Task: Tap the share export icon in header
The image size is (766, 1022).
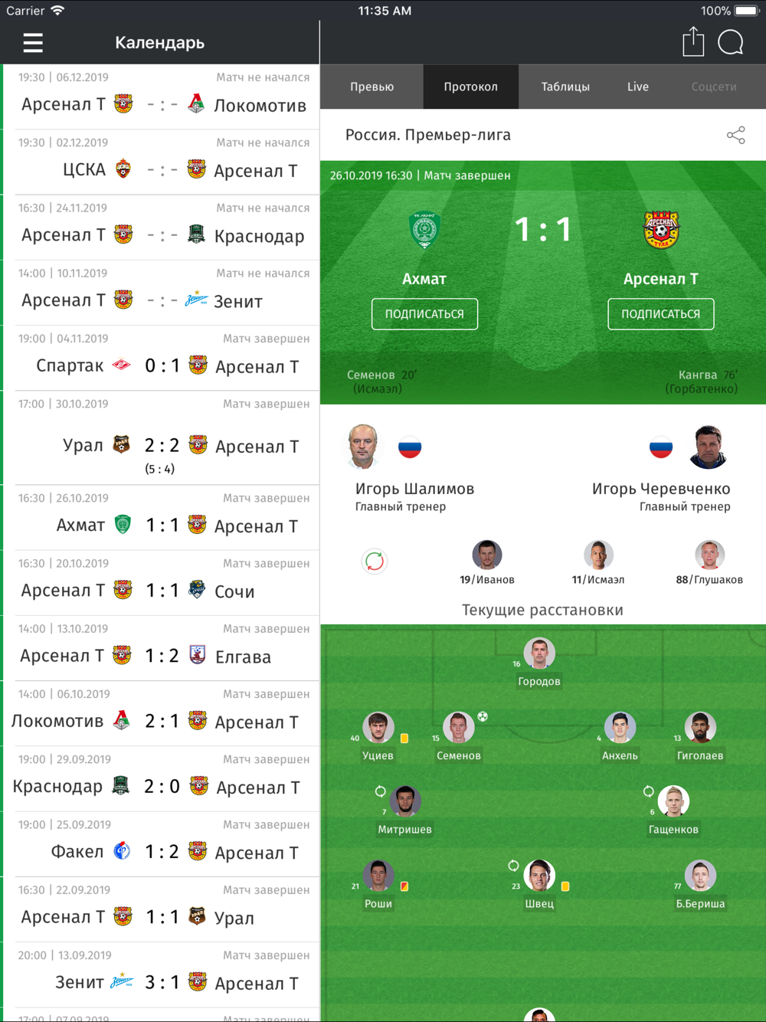Action: (693, 41)
